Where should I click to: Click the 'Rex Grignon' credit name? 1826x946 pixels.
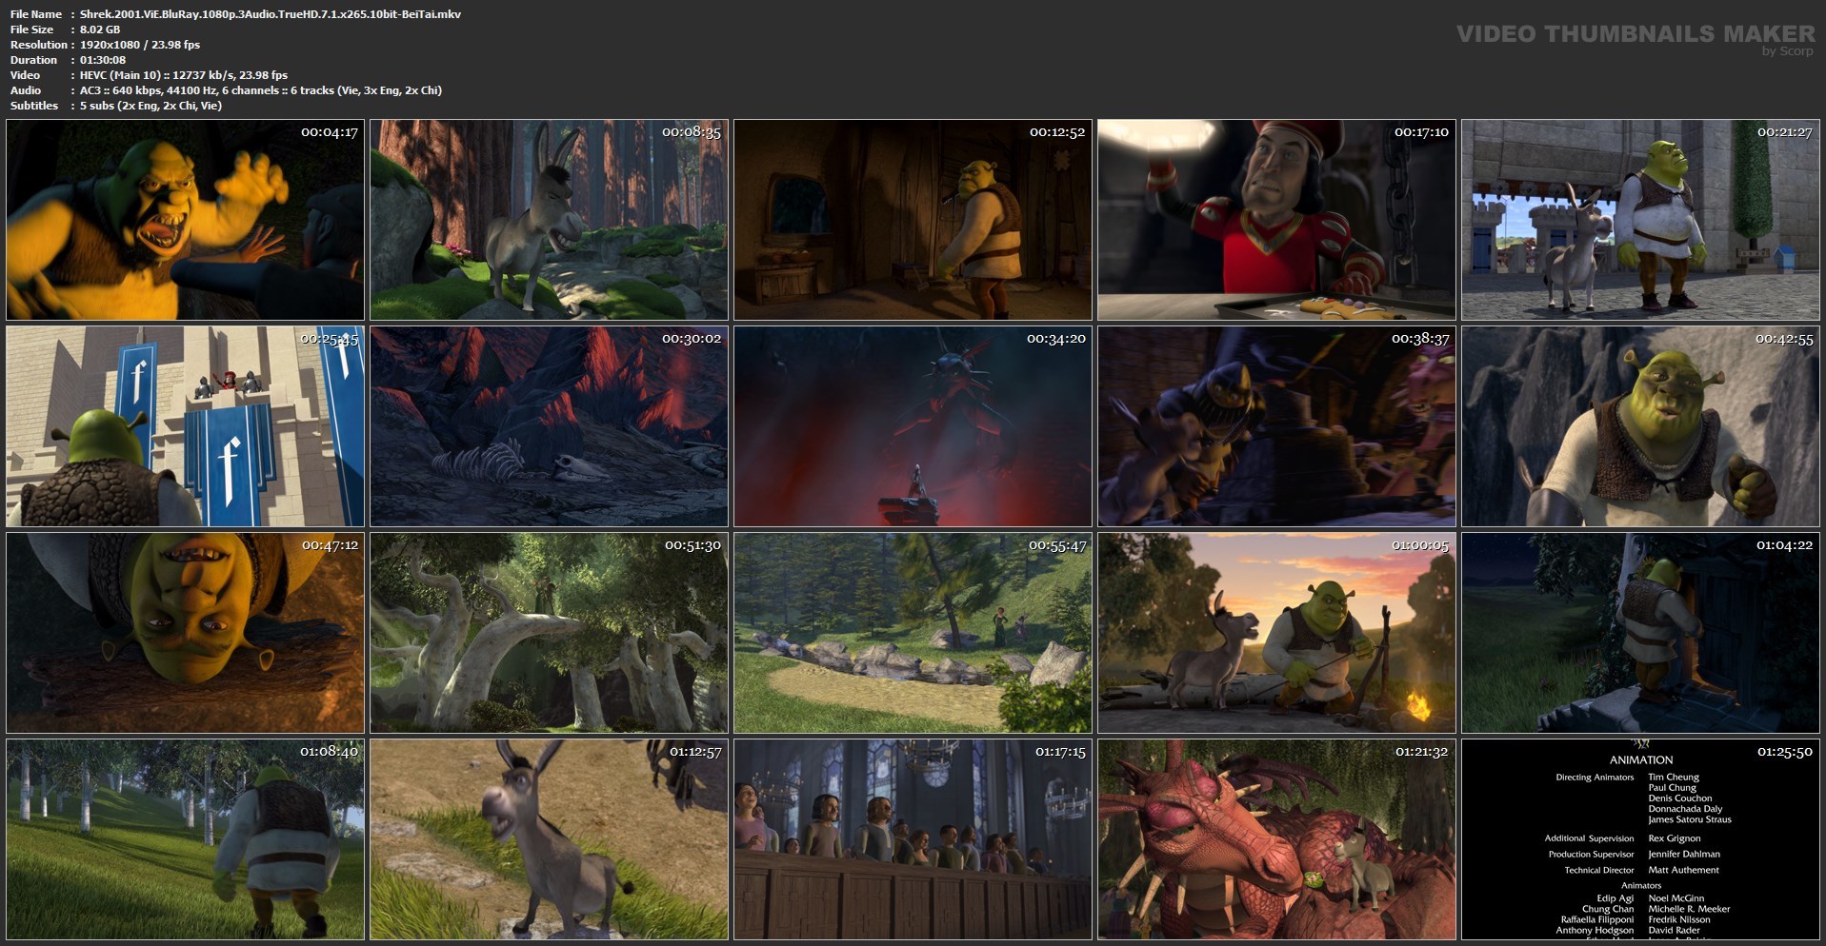[x=1675, y=838]
